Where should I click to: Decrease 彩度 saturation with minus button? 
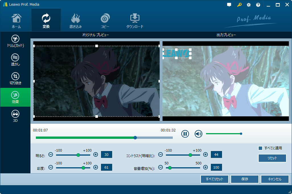(x=51, y=167)
